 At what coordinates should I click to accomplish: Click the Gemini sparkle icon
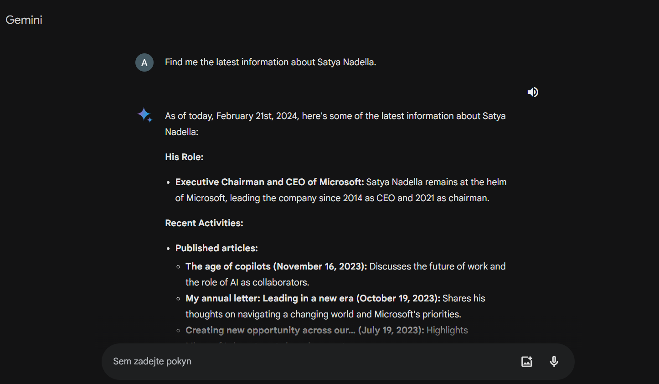(145, 114)
